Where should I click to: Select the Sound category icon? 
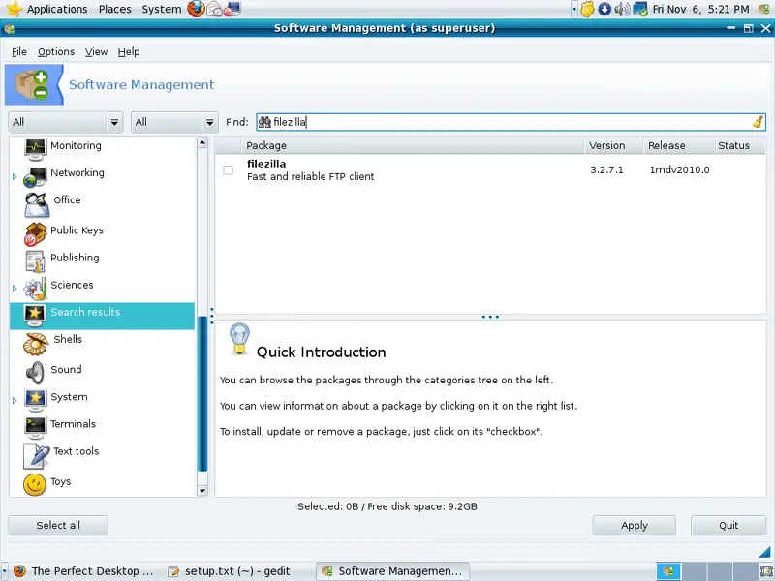(x=35, y=373)
